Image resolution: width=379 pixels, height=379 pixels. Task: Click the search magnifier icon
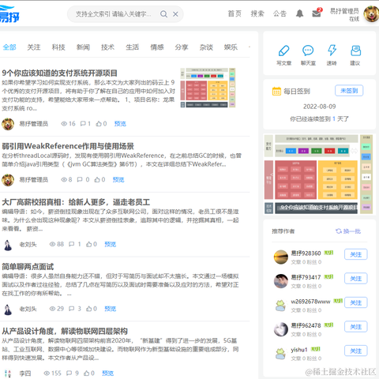coord(163,14)
